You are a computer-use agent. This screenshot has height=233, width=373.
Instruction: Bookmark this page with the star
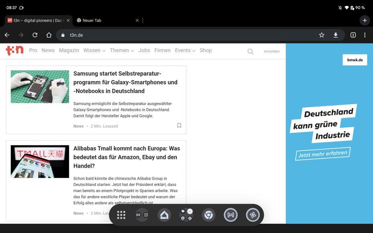coord(322,35)
